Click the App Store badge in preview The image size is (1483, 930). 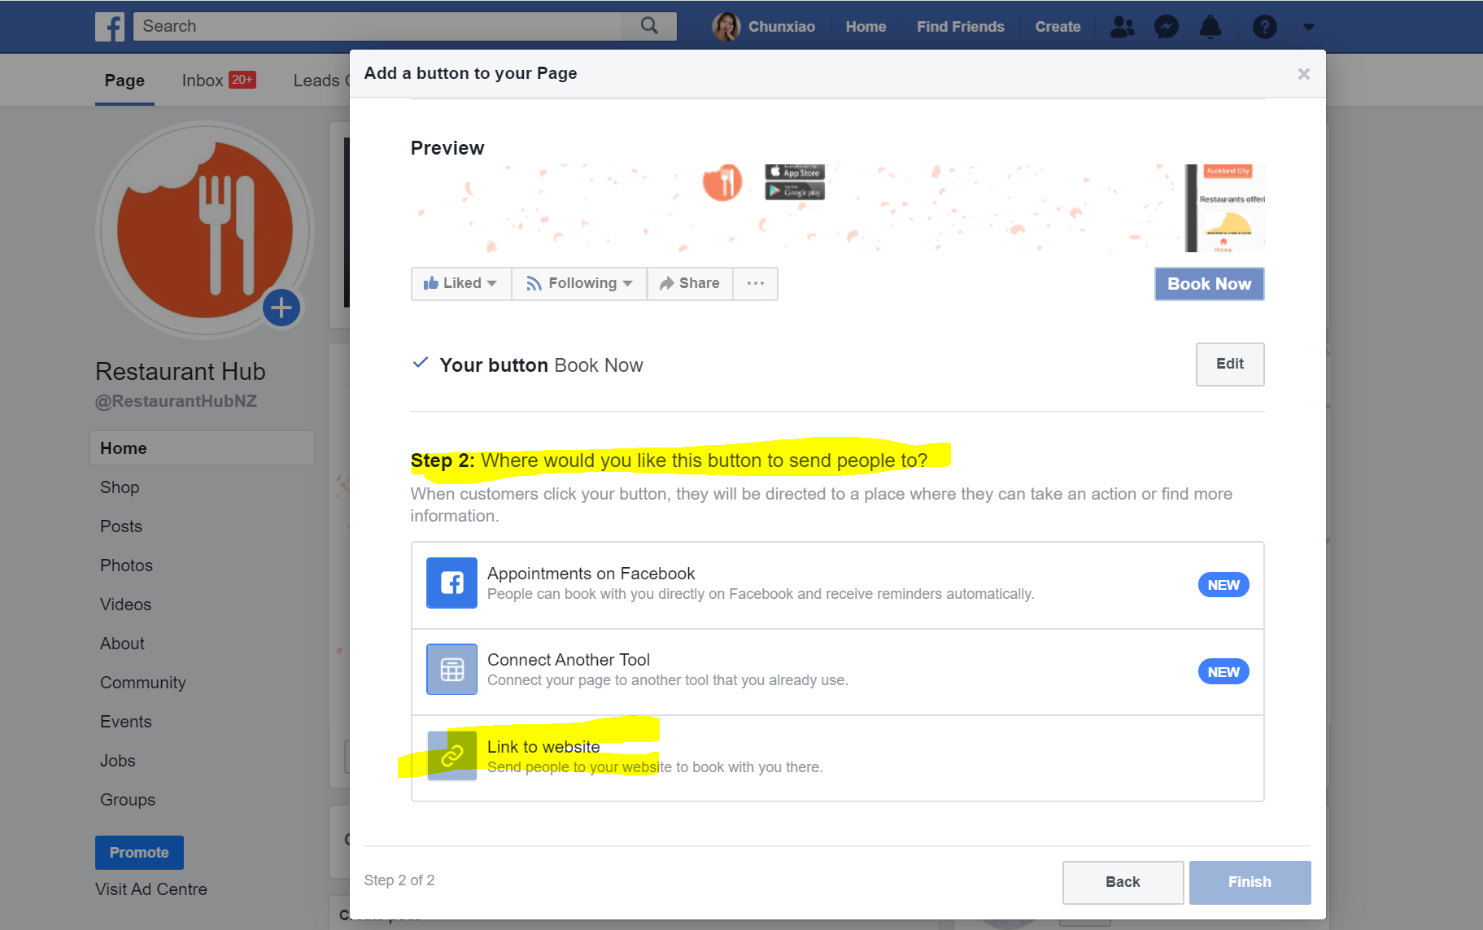tap(795, 172)
